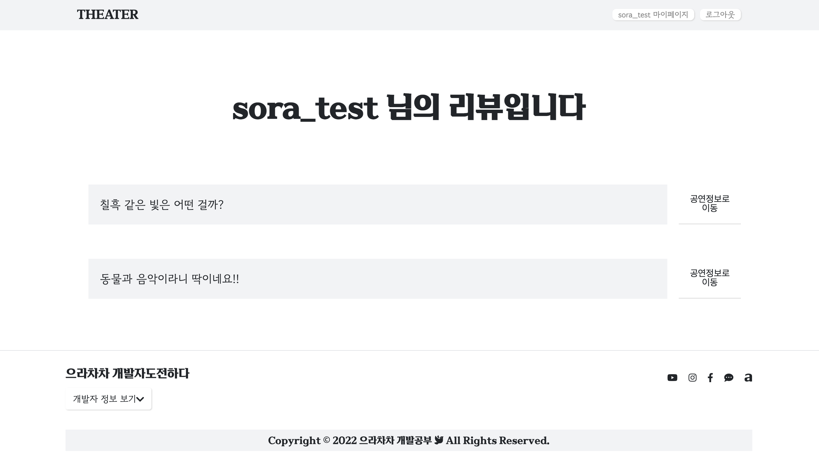Click '공연정보로 이동' beside the '동물과 음악' review
The image size is (819, 473).
click(710, 278)
